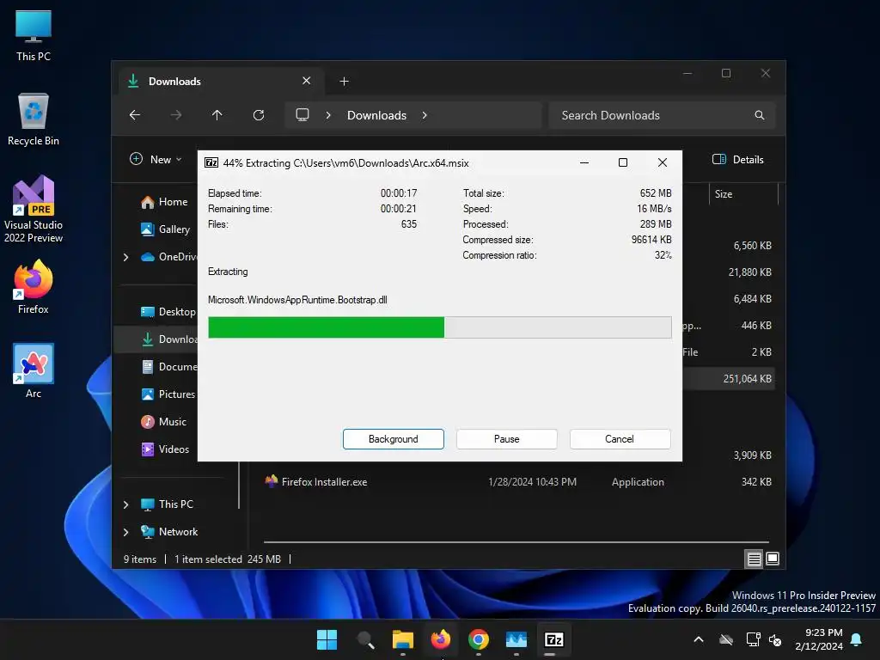The height and width of the screenshot is (660, 880).
Task: Switch to 7-Zip in the taskbar
Action: tap(554, 639)
